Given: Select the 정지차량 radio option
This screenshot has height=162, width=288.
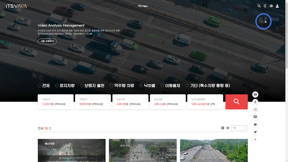Looking at the screenshot, I should [x=65, y=85].
